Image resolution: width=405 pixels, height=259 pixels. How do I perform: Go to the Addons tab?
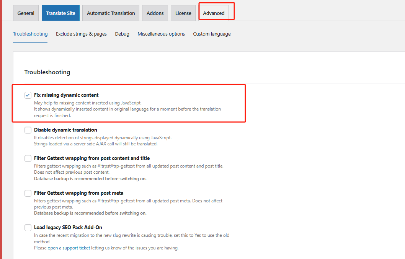pos(155,13)
